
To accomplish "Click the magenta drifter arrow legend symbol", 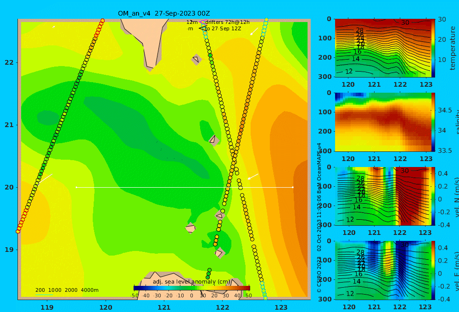I will click(x=202, y=22).
